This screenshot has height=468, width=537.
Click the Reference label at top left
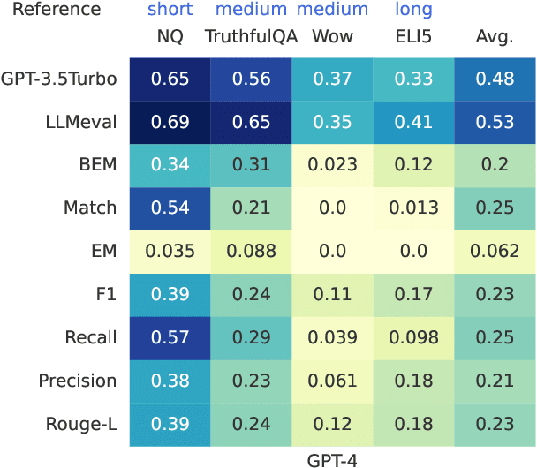[51, 11]
